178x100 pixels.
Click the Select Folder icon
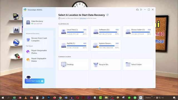[x=128, y=64]
